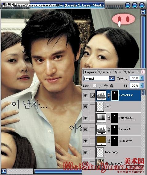Click document horizontal scroll left arrow
Screen dimensions: 147x175
click(x=4, y=171)
